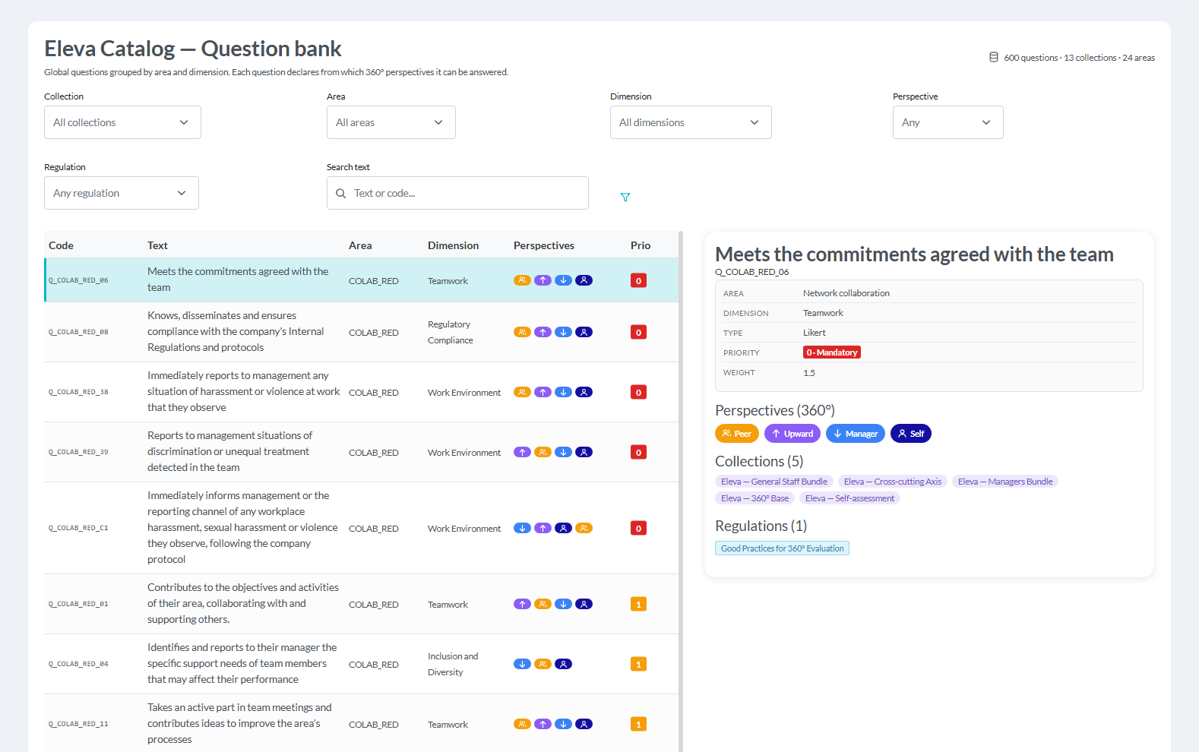This screenshot has width=1199, height=752.
Task: Click the magnifier icon in Search text
Action: click(341, 194)
